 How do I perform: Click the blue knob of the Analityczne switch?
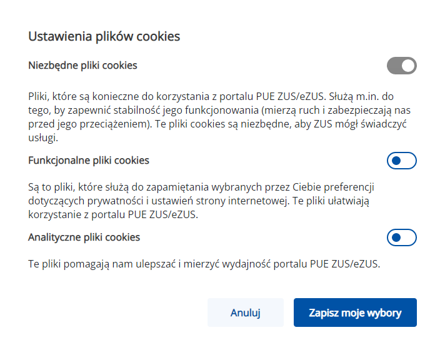tap(395, 238)
